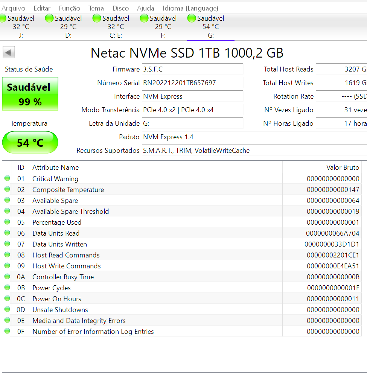The width and height of the screenshot is (367, 373).
Task: Click the Valor Bruto column header
Action: tap(322, 167)
